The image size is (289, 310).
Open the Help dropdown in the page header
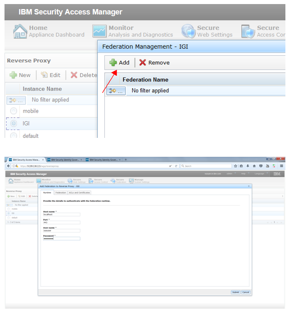(x=245, y=173)
